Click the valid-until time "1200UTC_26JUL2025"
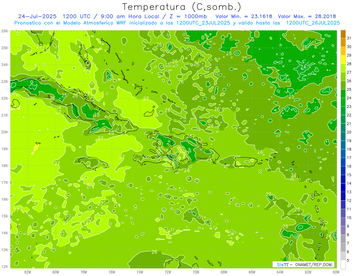Screen dimensions: 357x276 click(313, 23)
